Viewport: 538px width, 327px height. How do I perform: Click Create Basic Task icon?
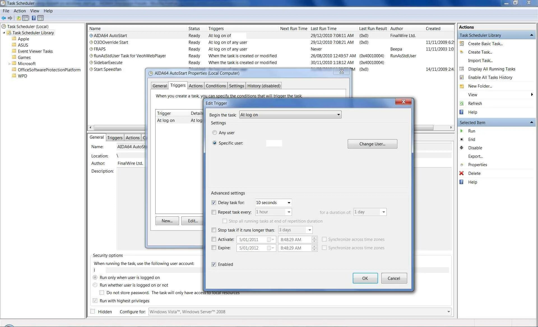(x=462, y=44)
